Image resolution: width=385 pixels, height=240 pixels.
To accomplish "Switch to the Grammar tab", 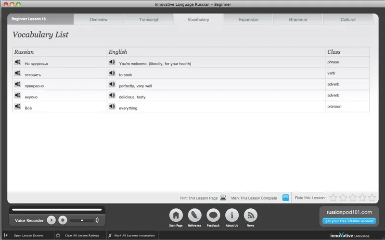I will (x=298, y=20).
